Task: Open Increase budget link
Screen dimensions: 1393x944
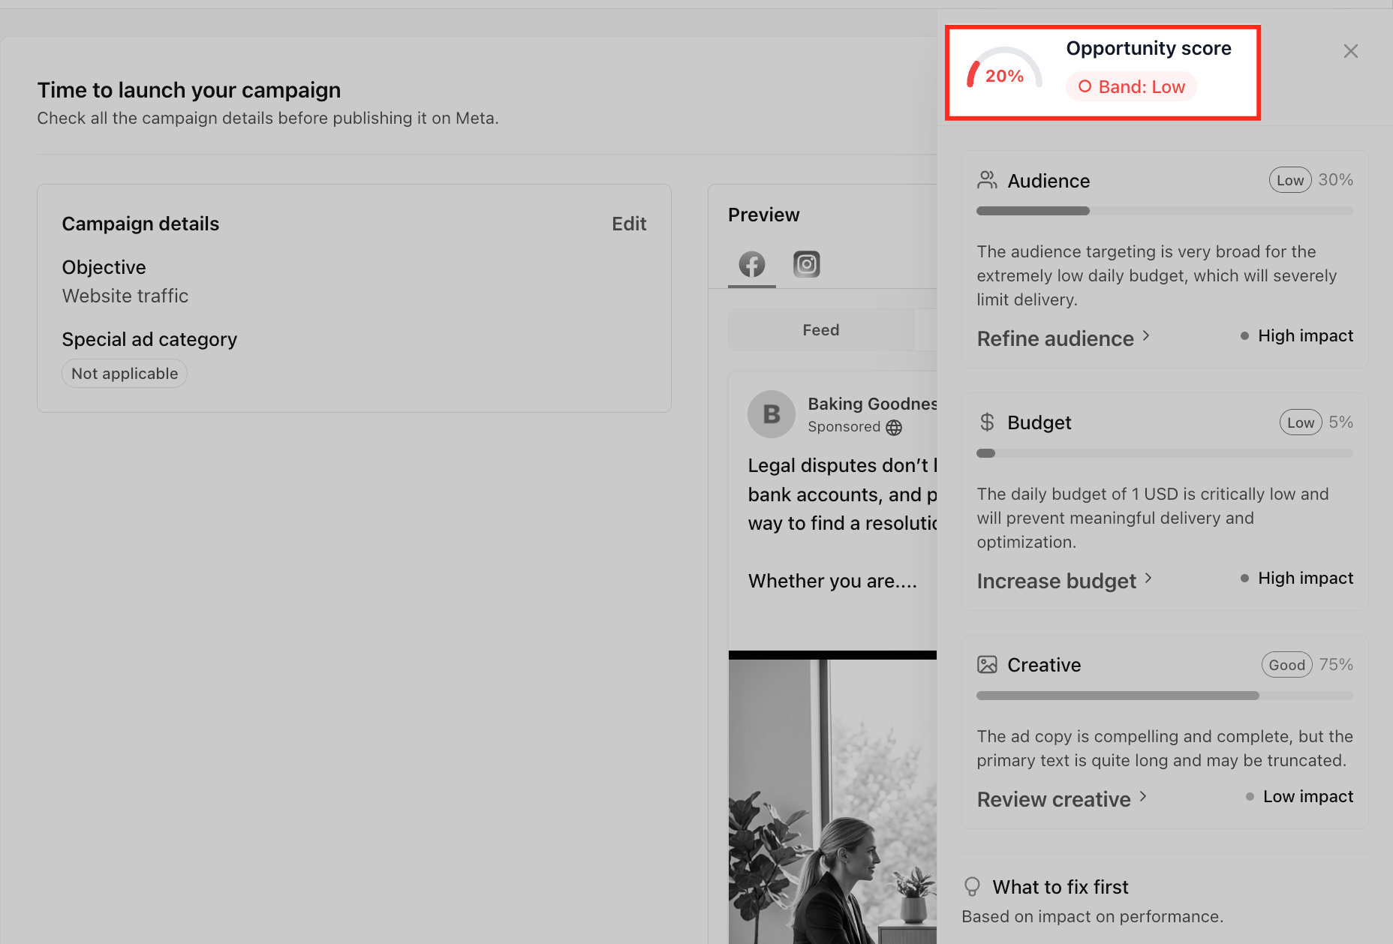Action: [x=1057, y=581]
